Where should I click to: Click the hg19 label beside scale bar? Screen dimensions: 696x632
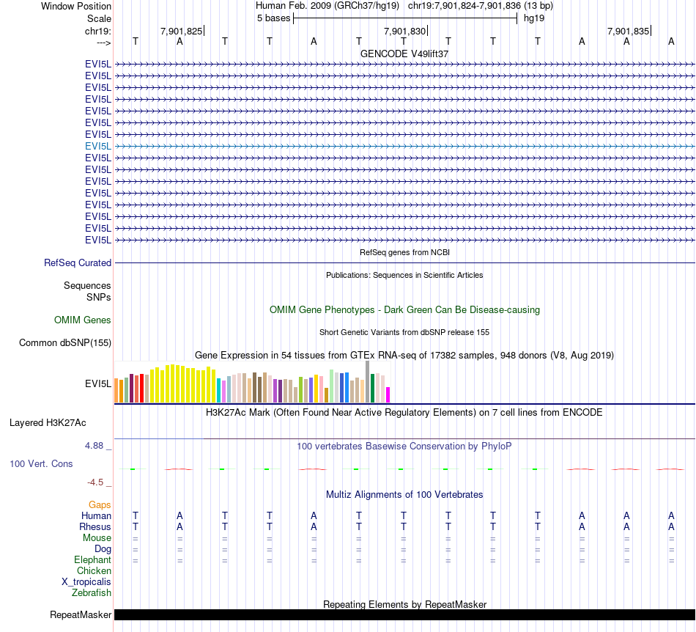coord(534,18)
